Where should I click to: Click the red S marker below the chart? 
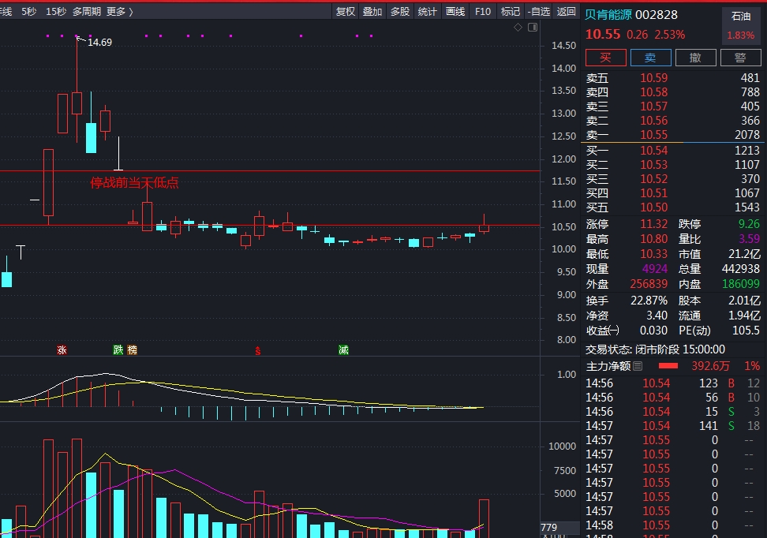pyautogui.click(x=258, y=351)
